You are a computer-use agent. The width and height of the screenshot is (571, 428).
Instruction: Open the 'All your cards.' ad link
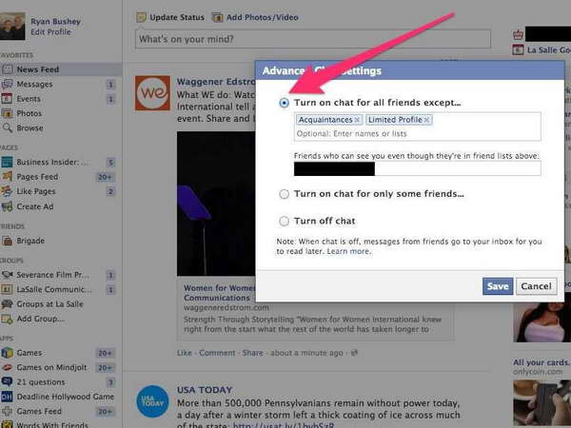541,362
